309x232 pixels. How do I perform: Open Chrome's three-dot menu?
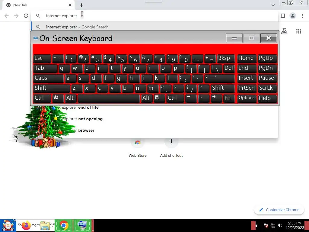(302, 16)
